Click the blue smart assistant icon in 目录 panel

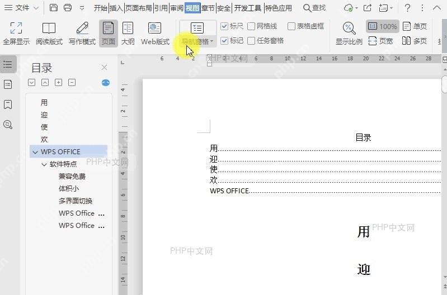(x=106, y=83)
